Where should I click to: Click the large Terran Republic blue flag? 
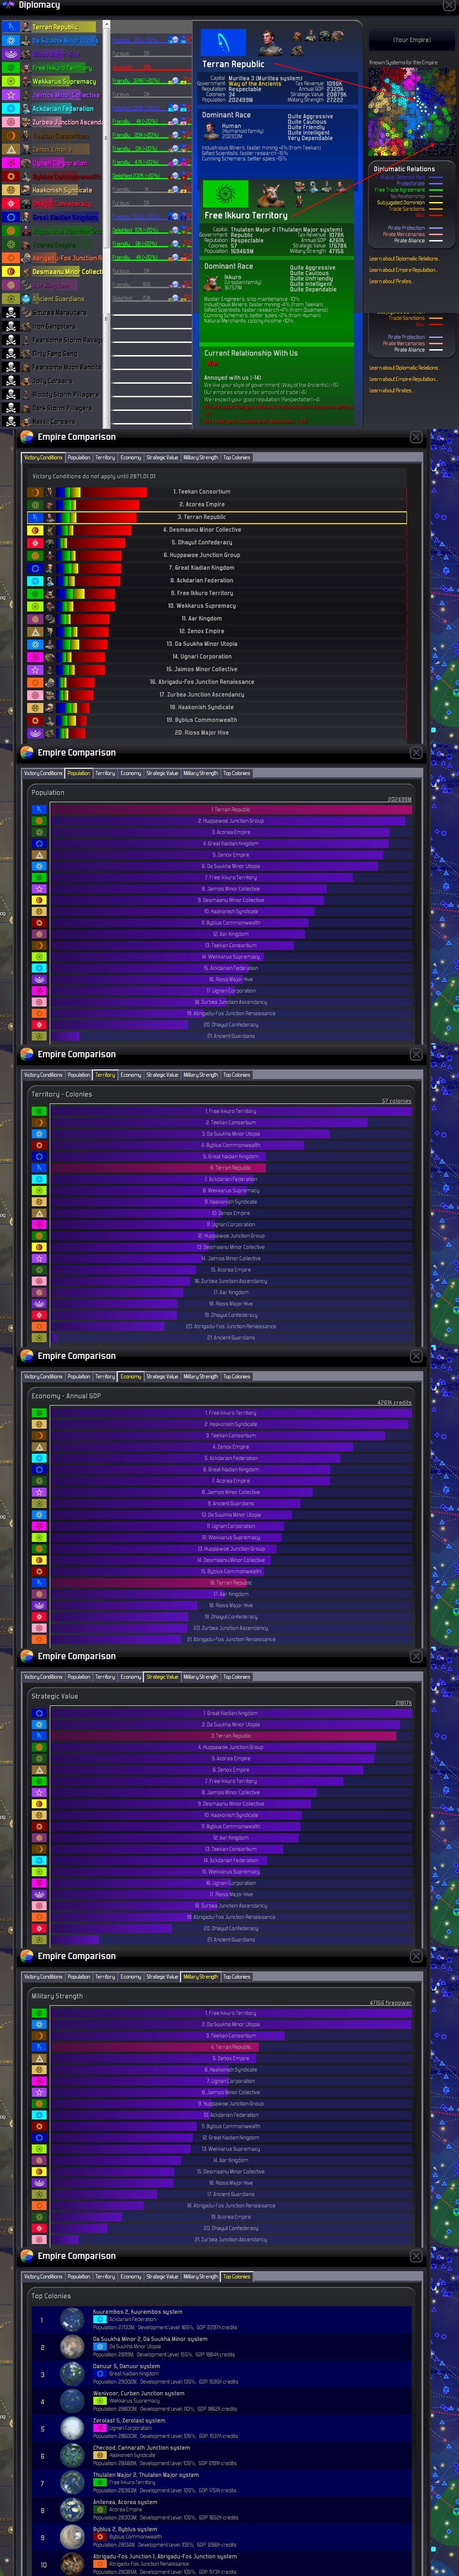point(223,43)
